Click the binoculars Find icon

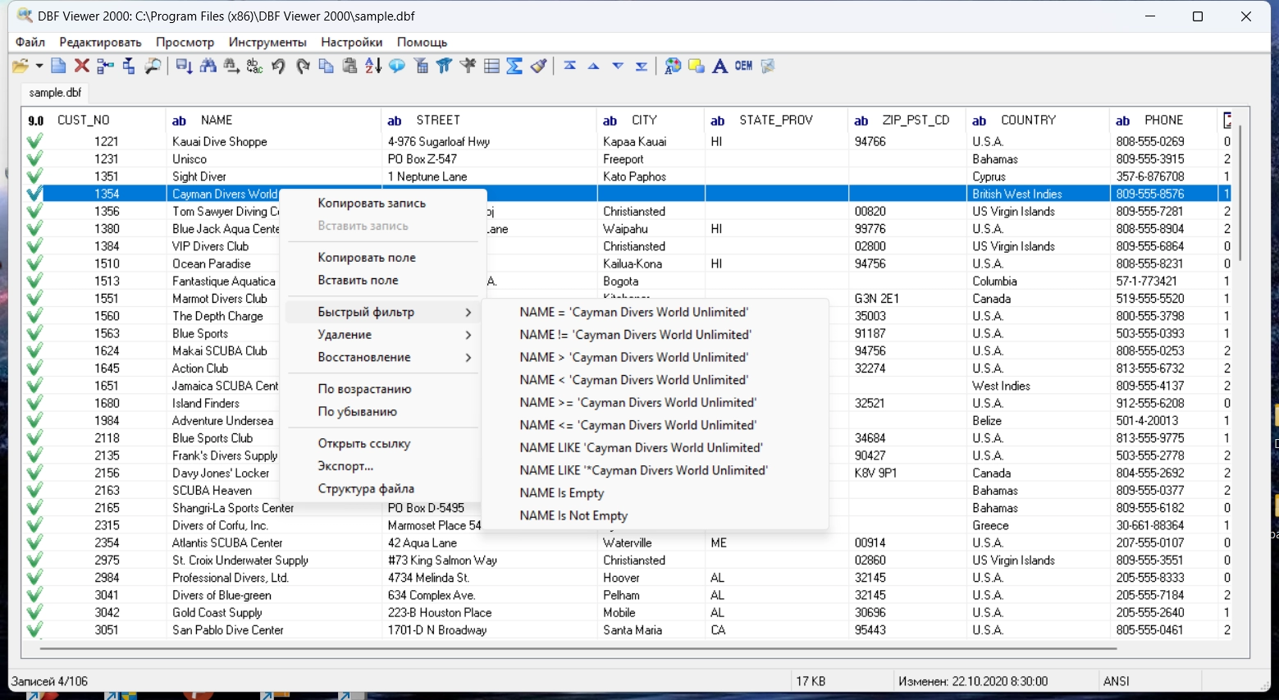pos(208,66)
